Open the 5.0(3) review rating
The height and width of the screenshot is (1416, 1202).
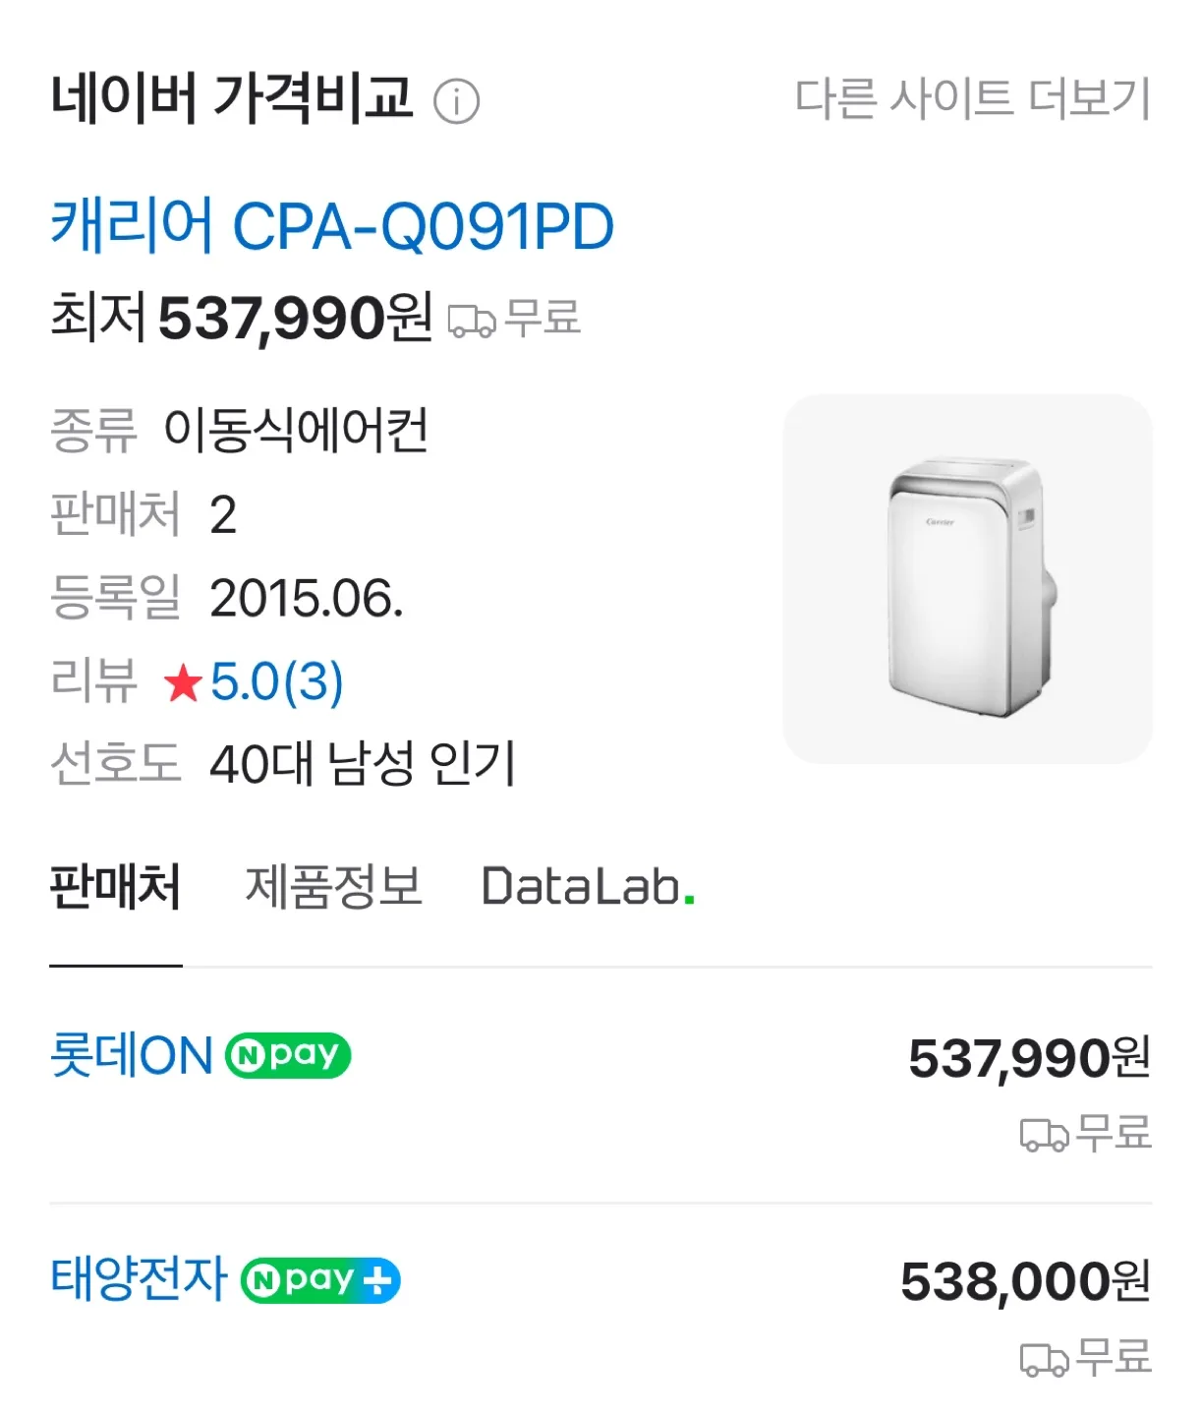[x=277, y=681]
